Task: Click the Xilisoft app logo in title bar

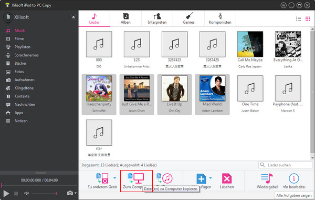Action: click(x=7, y=5)
